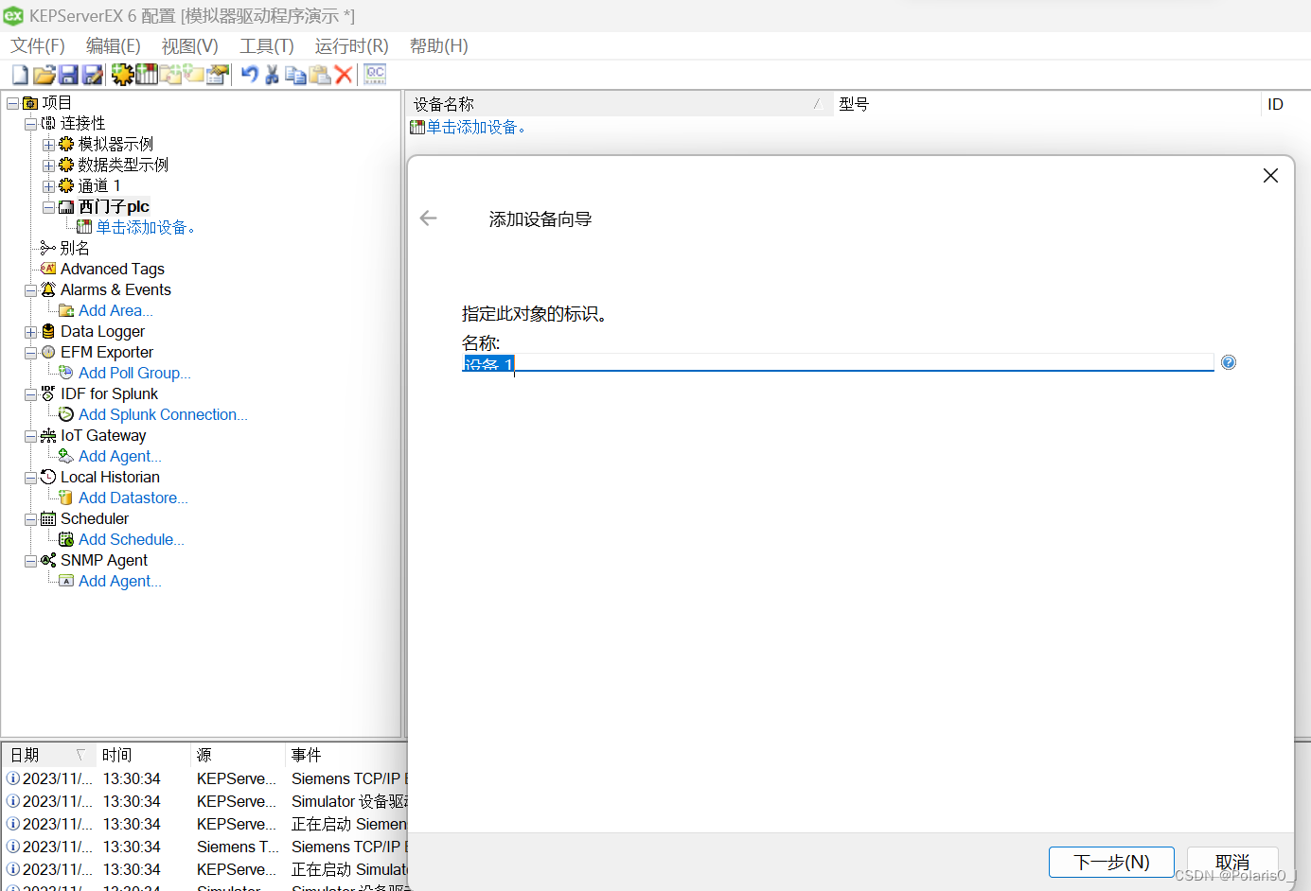Collapse the 项目 root node
Image resolution: width=1311 pixels, height=891 pixels.
tap(12, 103)
